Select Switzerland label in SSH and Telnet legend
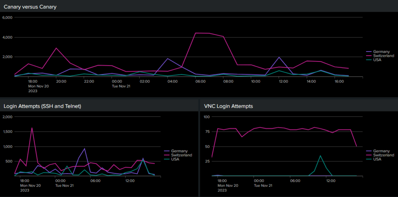 coord(182,155)
